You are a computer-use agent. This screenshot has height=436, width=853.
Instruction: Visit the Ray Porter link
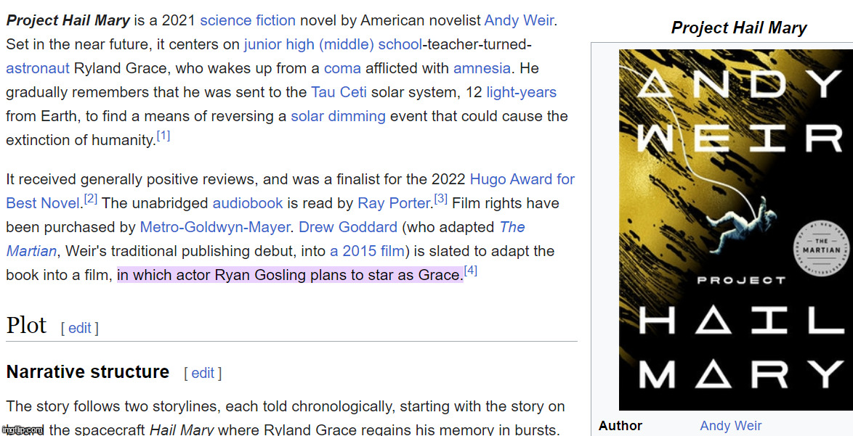394,203
